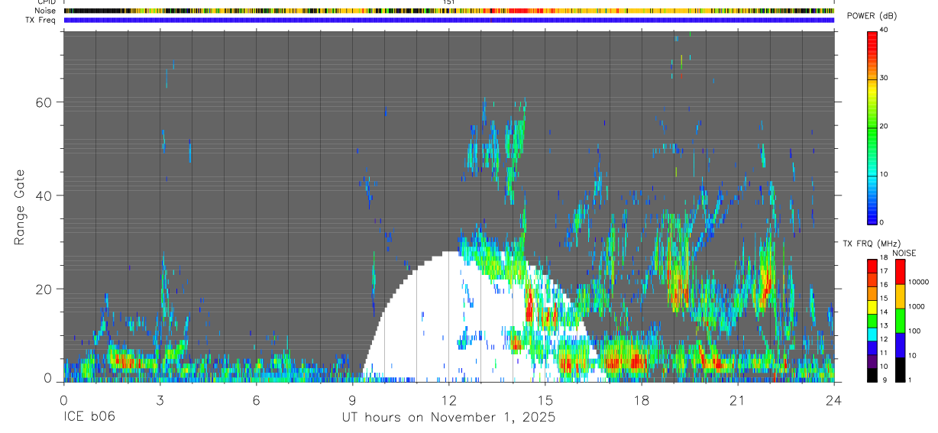Click the "18" label on the TX FRQ legend
Viewport: 938px width, 433px height.
(x=885, y=258)
